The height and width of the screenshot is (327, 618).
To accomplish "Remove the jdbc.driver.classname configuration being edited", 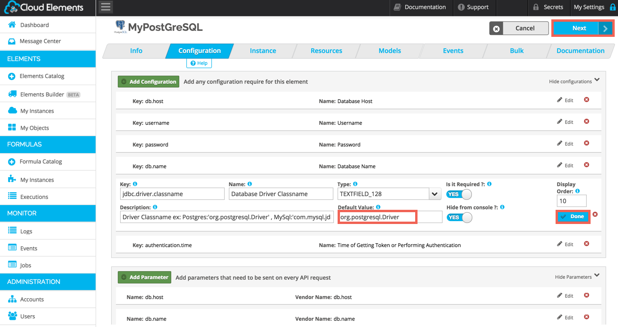I will click(595, 215).
